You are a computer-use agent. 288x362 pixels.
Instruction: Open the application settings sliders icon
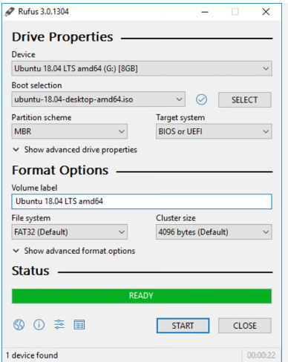pyautogui.click(x=59, y=324)
